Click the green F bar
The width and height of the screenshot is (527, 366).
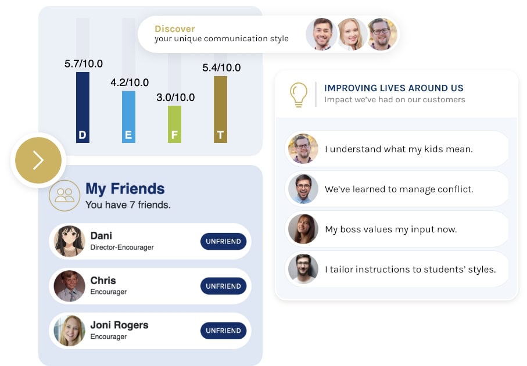[174, 124]
